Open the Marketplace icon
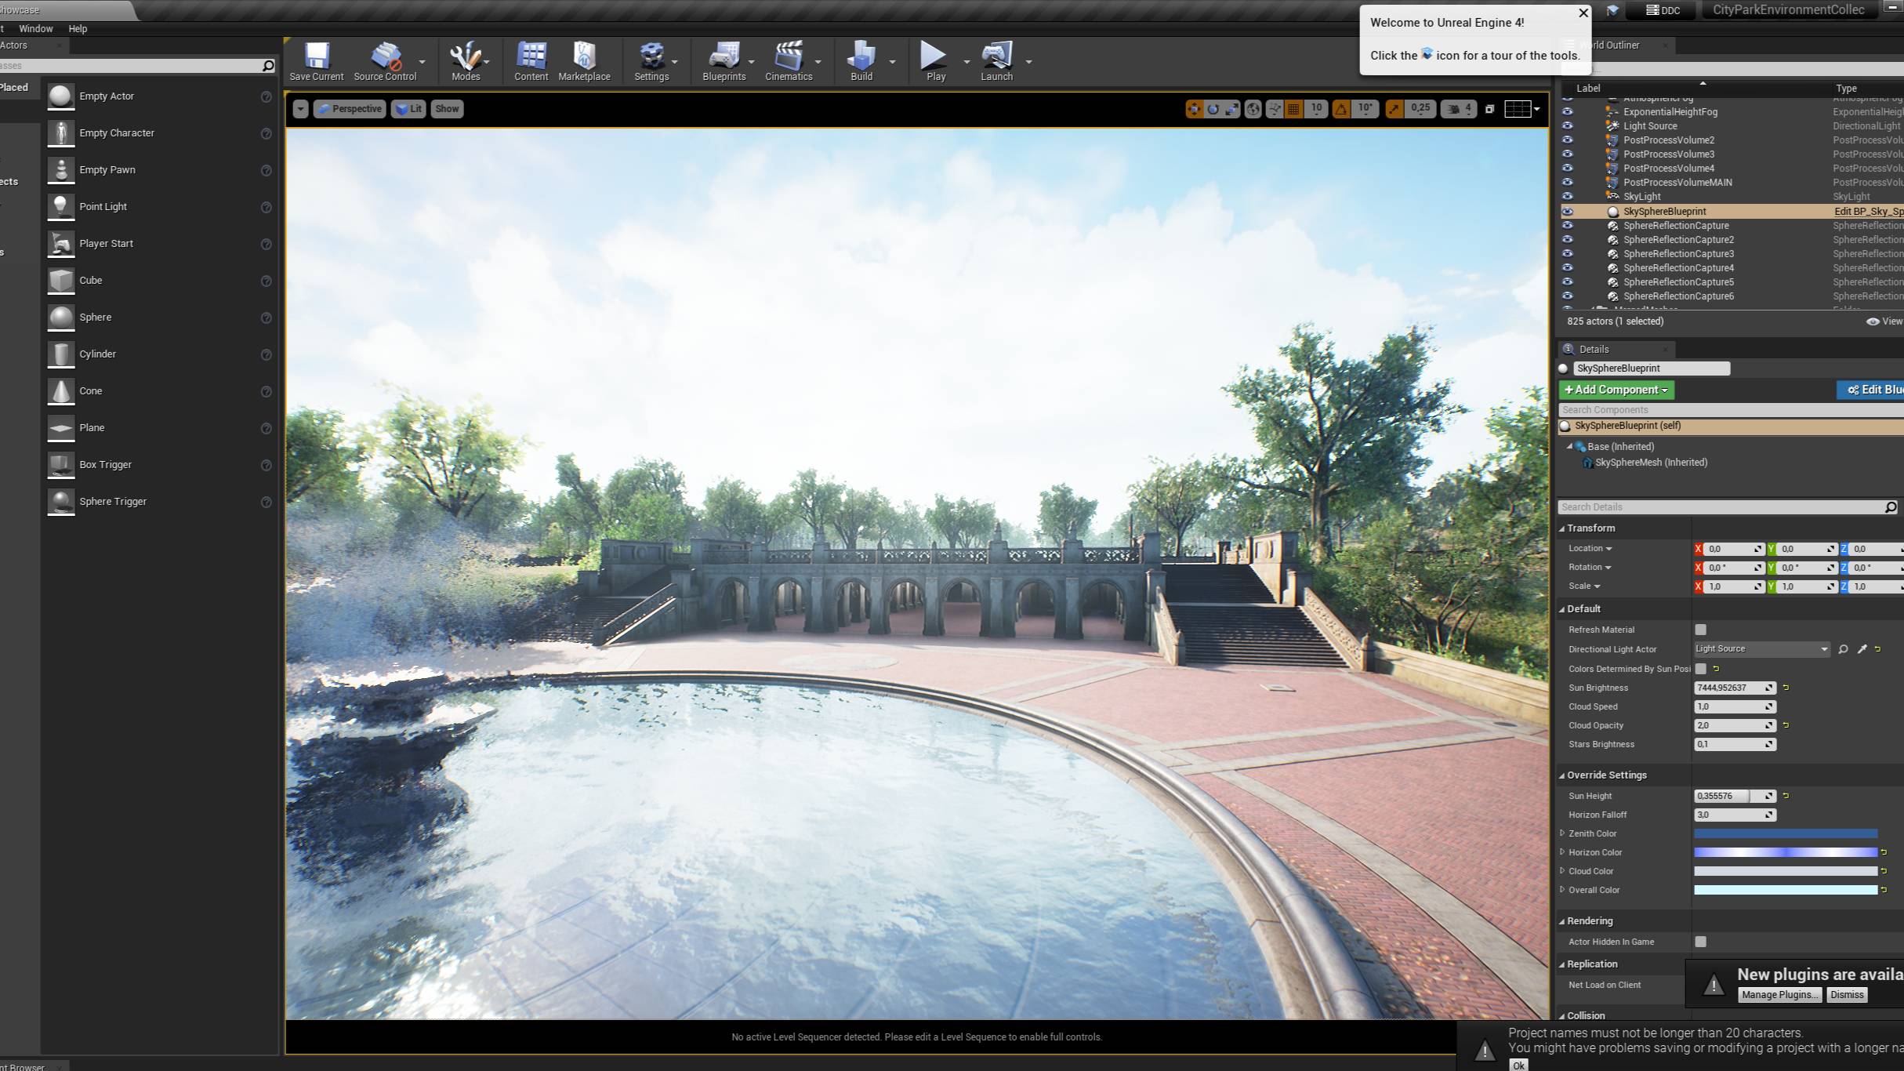The height and width of the screenshot is (1071, 1904). tap(584, 61)
